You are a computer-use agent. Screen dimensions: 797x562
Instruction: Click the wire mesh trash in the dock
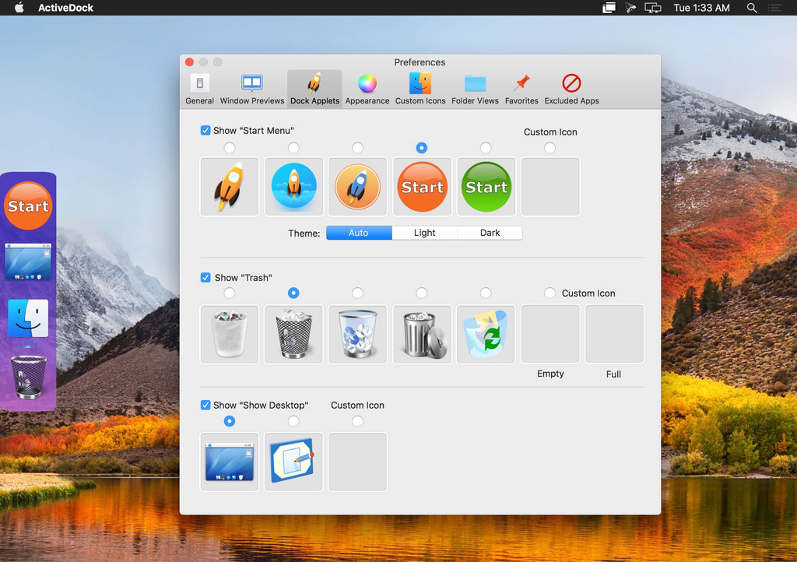28,378
